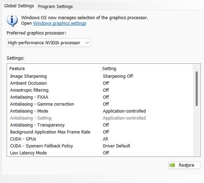This screenshot has height=183, width=204.
Task: Switch to the Program Settings tab
Action: [55, 6]
